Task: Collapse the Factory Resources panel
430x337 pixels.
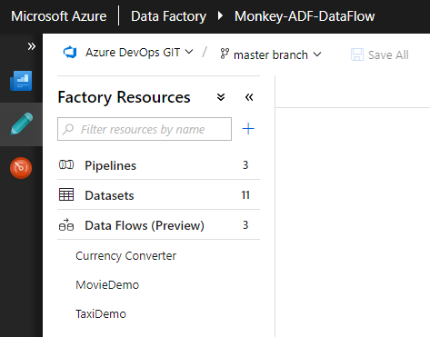Action: pos(249,97)
